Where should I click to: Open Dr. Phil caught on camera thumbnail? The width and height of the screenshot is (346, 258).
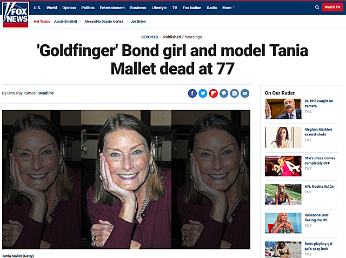283,109
